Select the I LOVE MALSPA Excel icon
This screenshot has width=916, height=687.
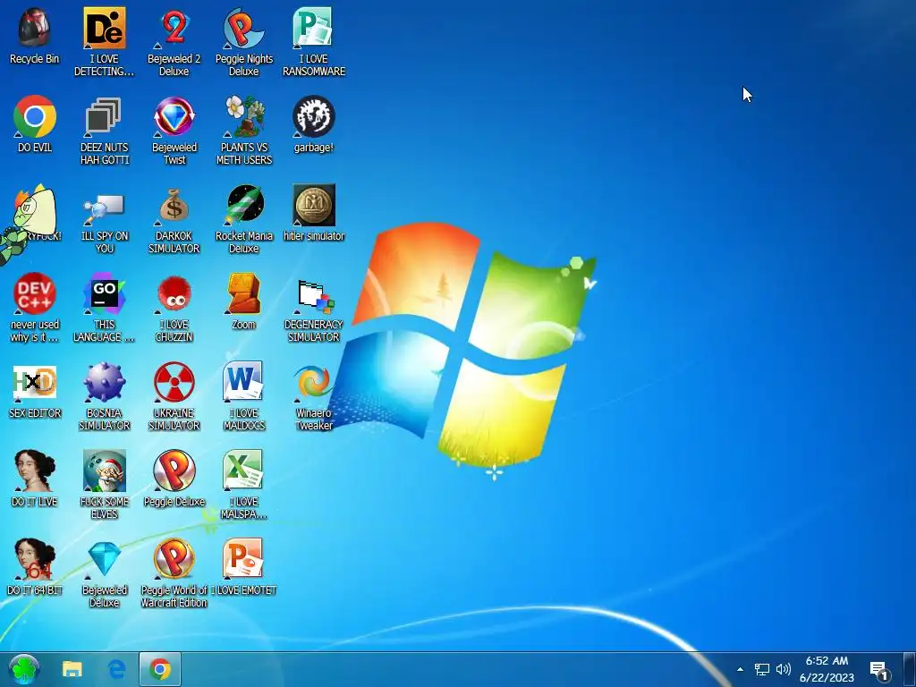point(243,470)
